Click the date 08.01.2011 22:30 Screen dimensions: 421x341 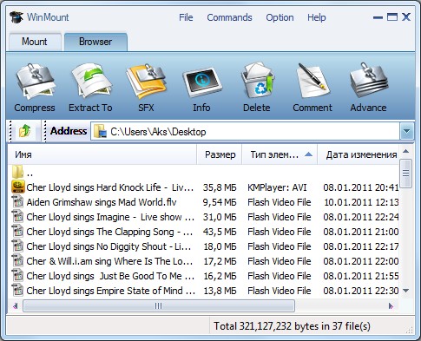coord(361,291)
